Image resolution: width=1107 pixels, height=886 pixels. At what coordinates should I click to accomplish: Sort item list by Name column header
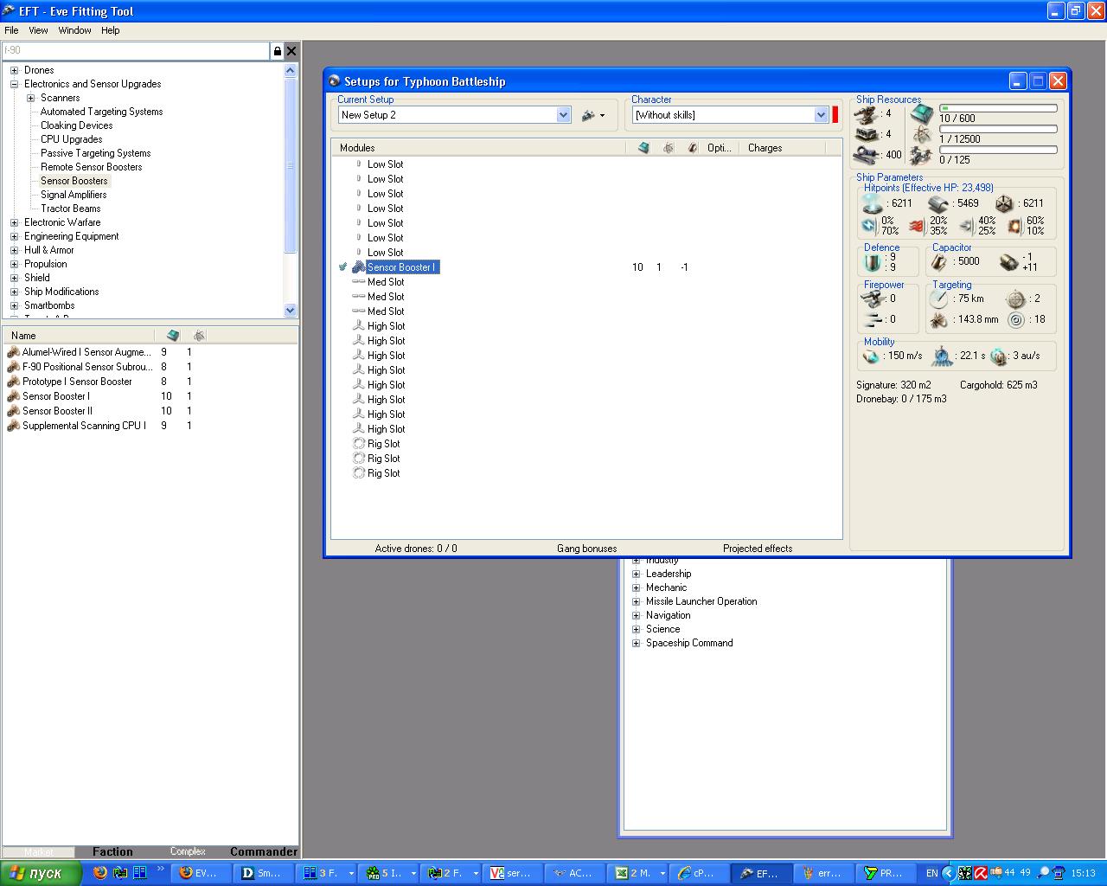point(79,336)
